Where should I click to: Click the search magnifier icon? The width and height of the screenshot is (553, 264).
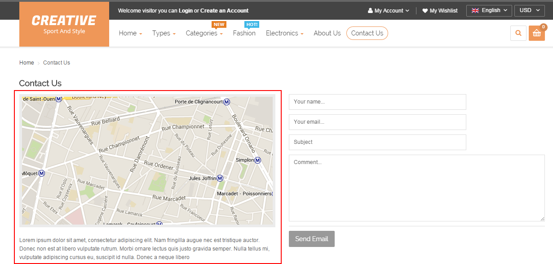518,33
